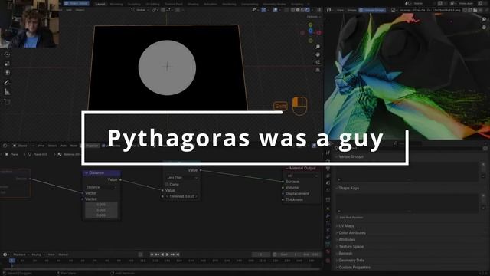The width and height of the screenshot is (490, 276).
Task: Click the blue current-frame marker on timeline
Action: point(12,261)
